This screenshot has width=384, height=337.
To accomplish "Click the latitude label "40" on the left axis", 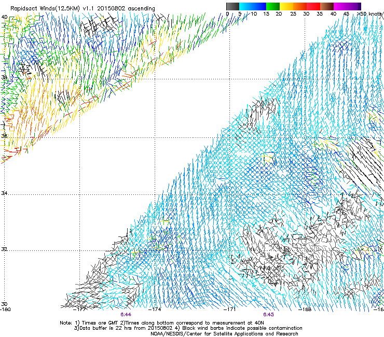I will (4, 17).
